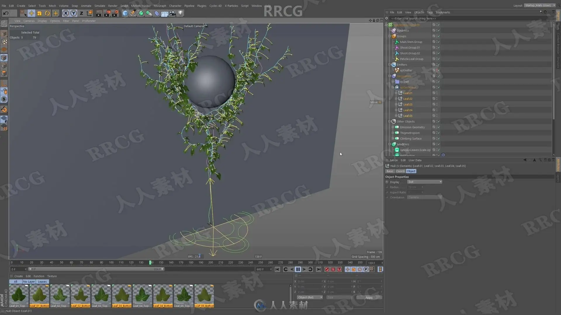Toggle layer square of Climbing Surface
This screenshot has height=315, width=561.
click(x=434, y=139)
